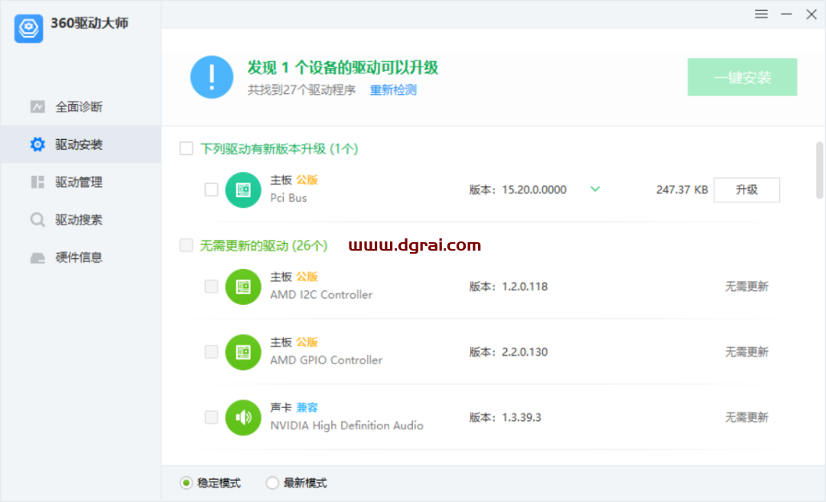Switch to the 驱动安装 section
This screenshot has width=826, height=502.
[x=80, y=144]
